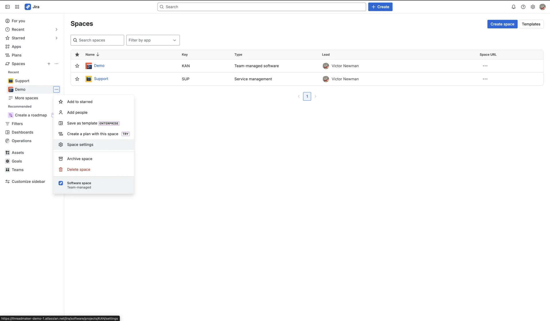550x321 pixels.
Task: Click the Team-managed software type cell
Action: (256, 66)
